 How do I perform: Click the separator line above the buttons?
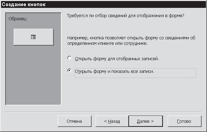pyautogui.click(x=103, y=112)
